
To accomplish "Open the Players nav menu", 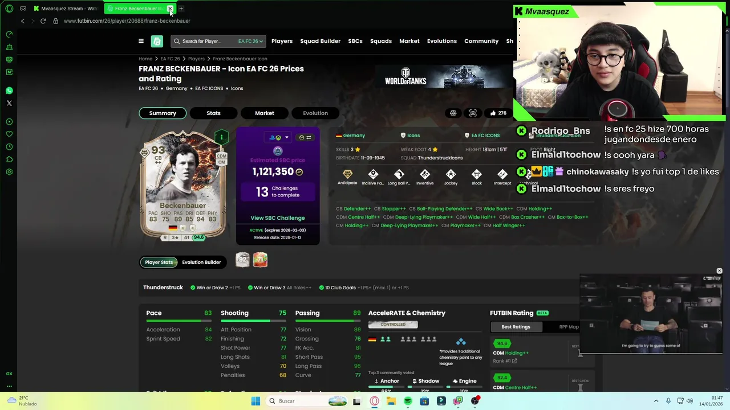I will pyautogui.click(x=282, y=41).
